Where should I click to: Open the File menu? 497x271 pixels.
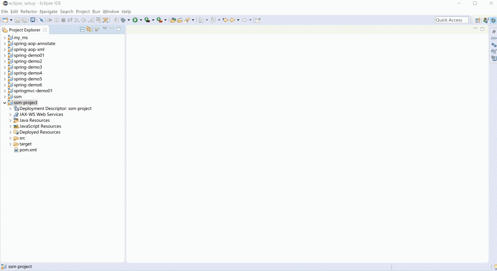click(4, 11)
